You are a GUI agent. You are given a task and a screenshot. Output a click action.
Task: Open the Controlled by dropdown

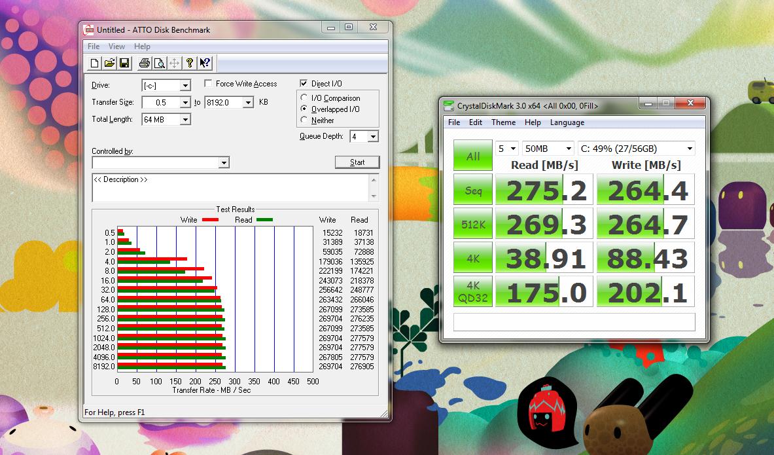tap(224, 162)
